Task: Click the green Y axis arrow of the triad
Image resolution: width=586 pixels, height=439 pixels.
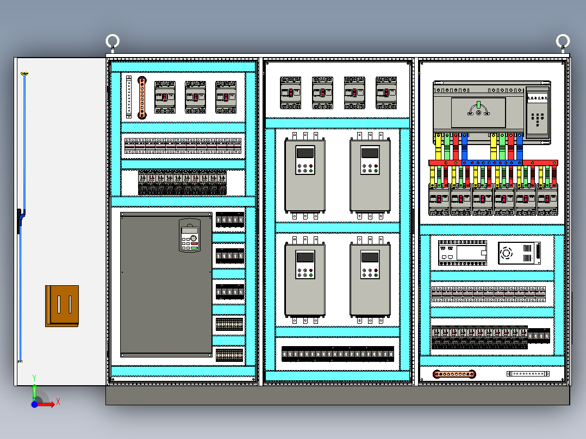Action: pyautogui.click(x=34, y=392)
